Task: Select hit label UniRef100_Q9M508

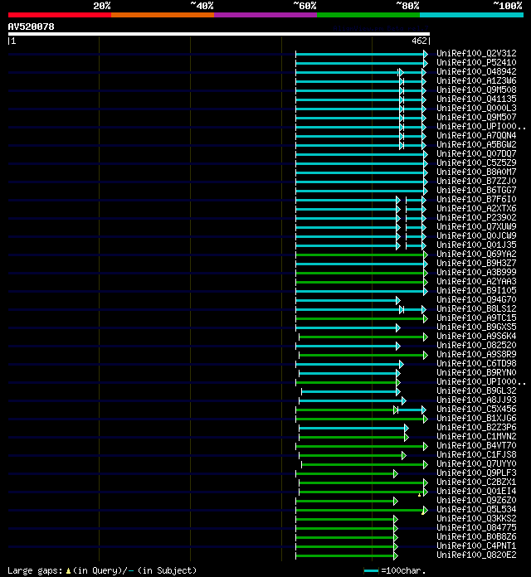Action: click(476, 90)
